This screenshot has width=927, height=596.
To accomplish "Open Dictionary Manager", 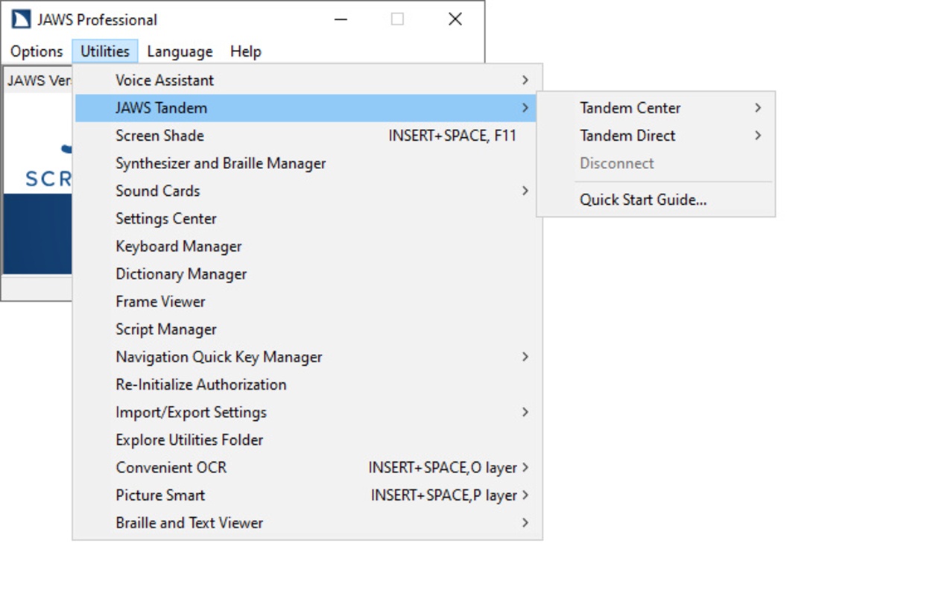I will click(x=181, y=274).
